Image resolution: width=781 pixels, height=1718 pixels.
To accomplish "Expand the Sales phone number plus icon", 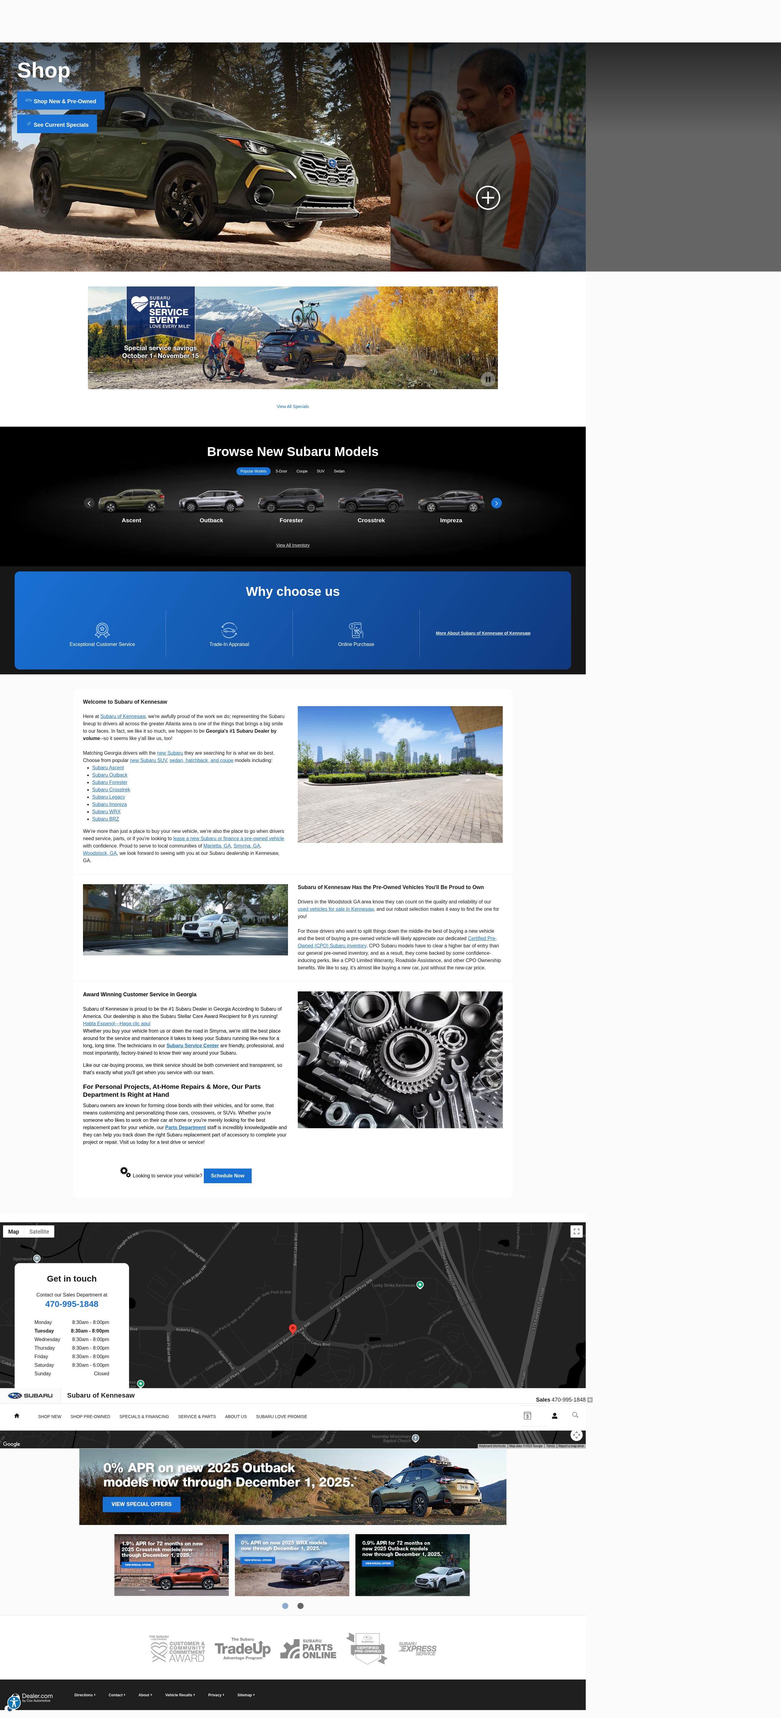I will 590,1400.
